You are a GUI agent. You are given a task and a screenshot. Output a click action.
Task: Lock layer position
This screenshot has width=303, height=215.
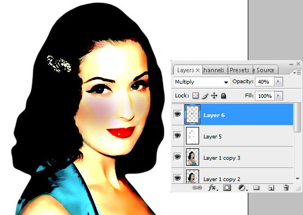pyautogui.click(x=214, y=96)
